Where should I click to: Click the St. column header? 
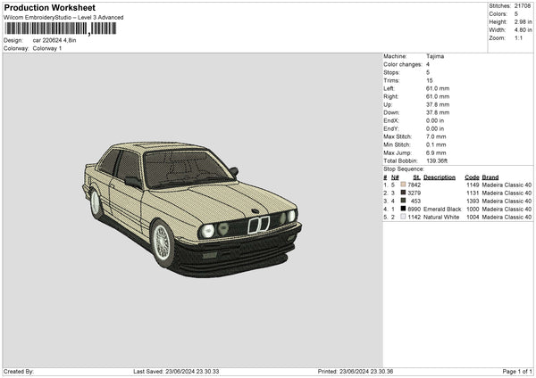point(416,177)
